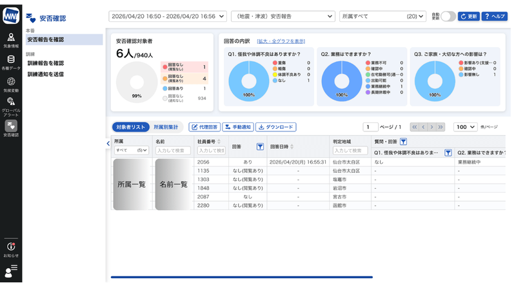Select 訓練報告を確認 in the menu

(46, 63)
